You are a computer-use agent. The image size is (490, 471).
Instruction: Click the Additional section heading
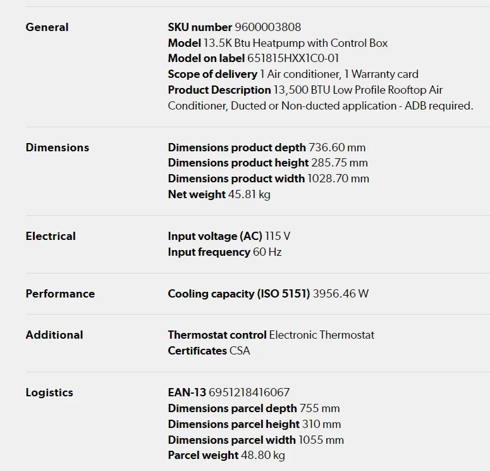click(54, 335)
